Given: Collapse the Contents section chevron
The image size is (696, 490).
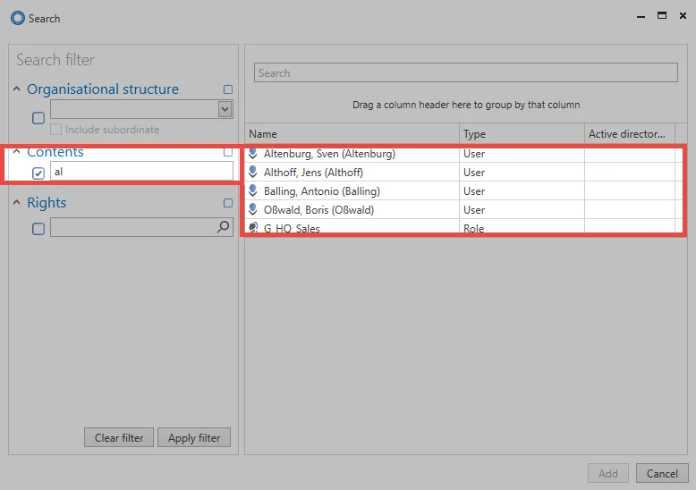Looking at the screenshot, I should pyautogui.click(x=17, y=152).
